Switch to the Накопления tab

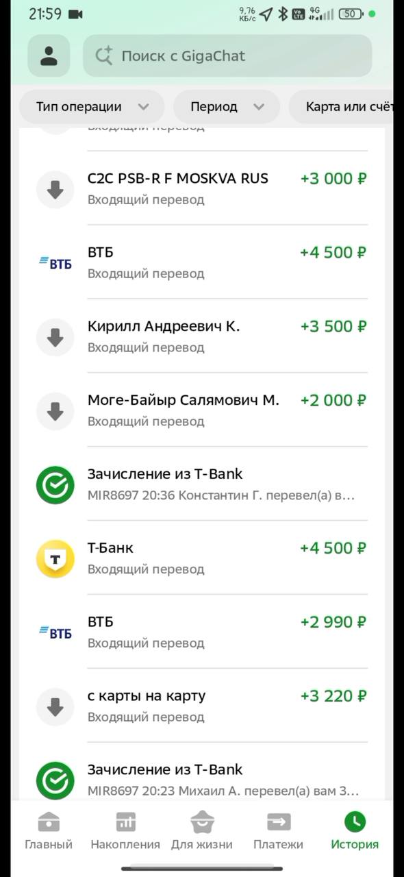pos(125,831)
